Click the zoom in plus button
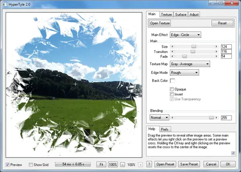 (x=140, y=165)
